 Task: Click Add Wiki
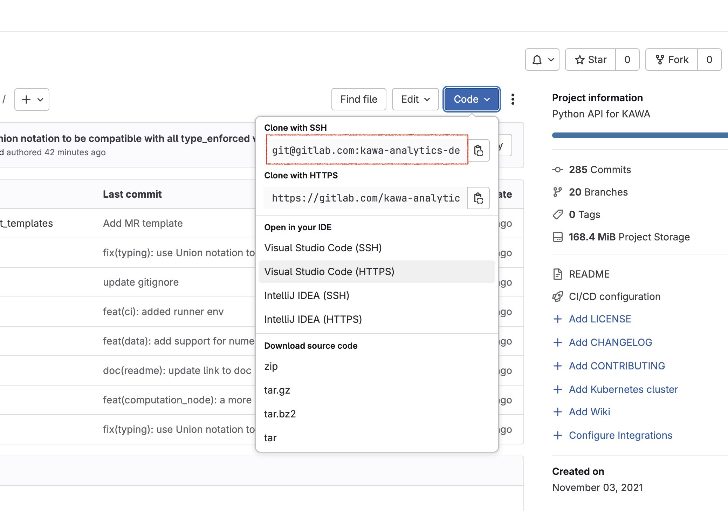click(x=589, y=412)
